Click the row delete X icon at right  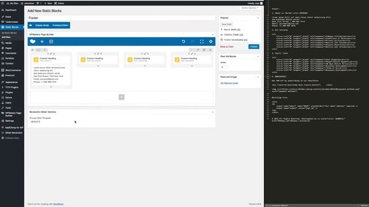210,50
